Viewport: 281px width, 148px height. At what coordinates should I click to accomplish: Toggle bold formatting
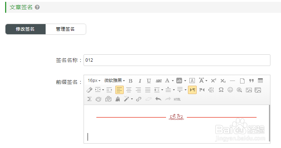click(x=131, y=81)
